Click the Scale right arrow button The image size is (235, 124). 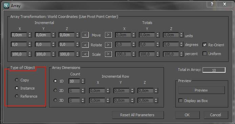pyautogui.click(x=108, y=54)
